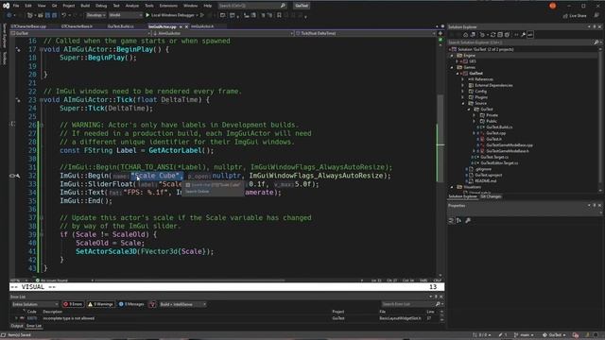
Task: Click the Local Windows Debugger label
Action: click(172, 15)
